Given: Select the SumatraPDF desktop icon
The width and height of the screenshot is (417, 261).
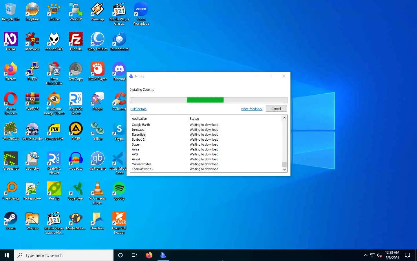Looking at the screenshot, I should [x=54, y=131].
